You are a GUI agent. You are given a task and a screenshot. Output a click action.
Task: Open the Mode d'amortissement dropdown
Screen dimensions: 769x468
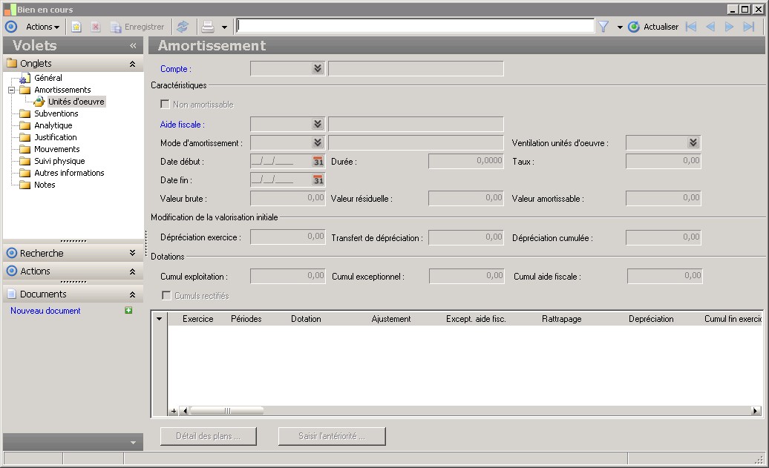tap(318, 142)
